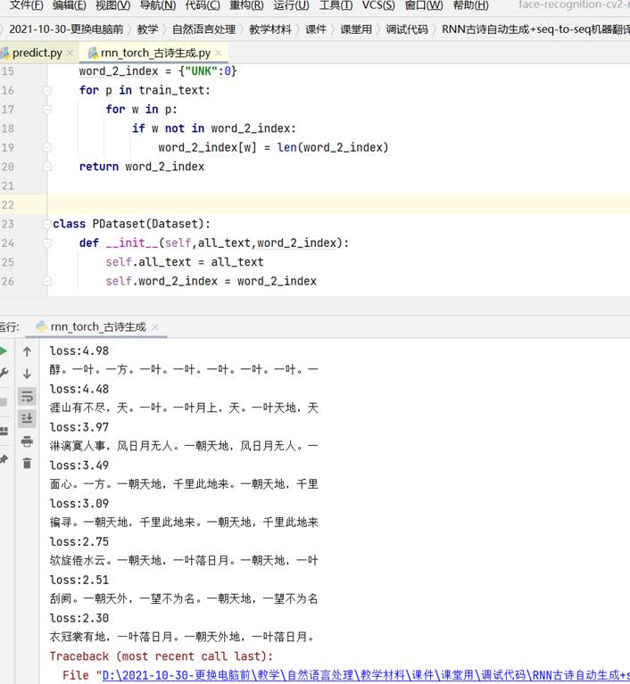The width and height of the screenshot is (630, 684).
Task: Click the Up the Stack Trace arrow
Action: click(27, 351)
